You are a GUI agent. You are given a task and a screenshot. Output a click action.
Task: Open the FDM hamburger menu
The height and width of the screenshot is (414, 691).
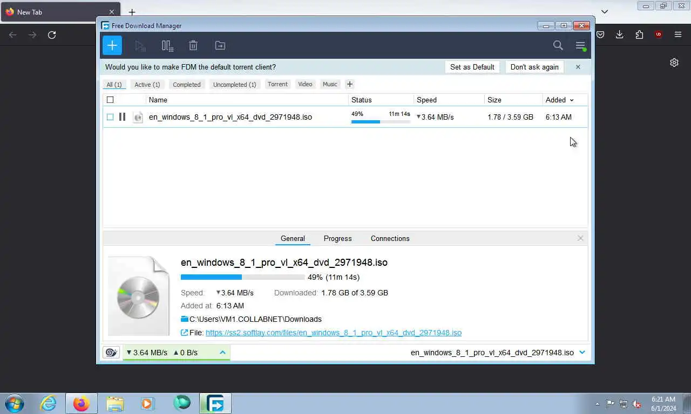(x=580, y=46)
